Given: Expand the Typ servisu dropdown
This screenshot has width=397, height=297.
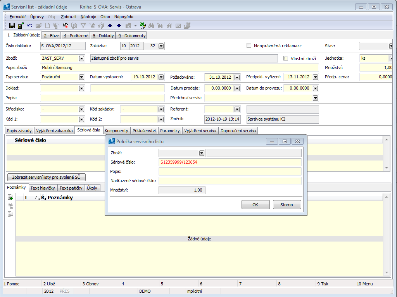Looking at the screenshot, I should pyautogui.click(x=81, y=77).
